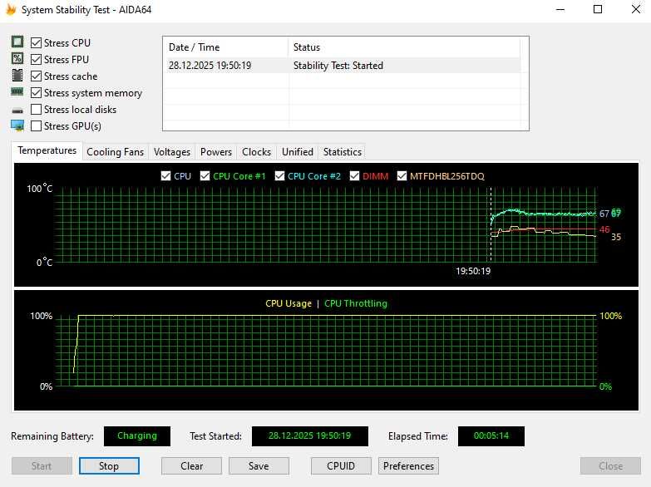
Task: Click the Save button
Action: (x=259, y=466)
